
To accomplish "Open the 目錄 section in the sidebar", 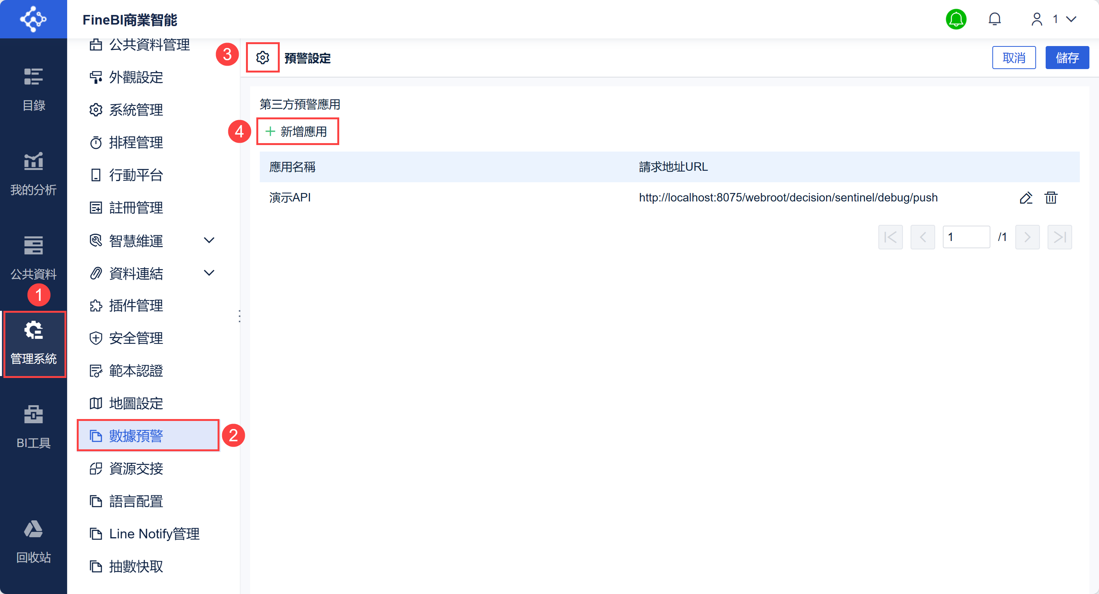I will (33, 88).
